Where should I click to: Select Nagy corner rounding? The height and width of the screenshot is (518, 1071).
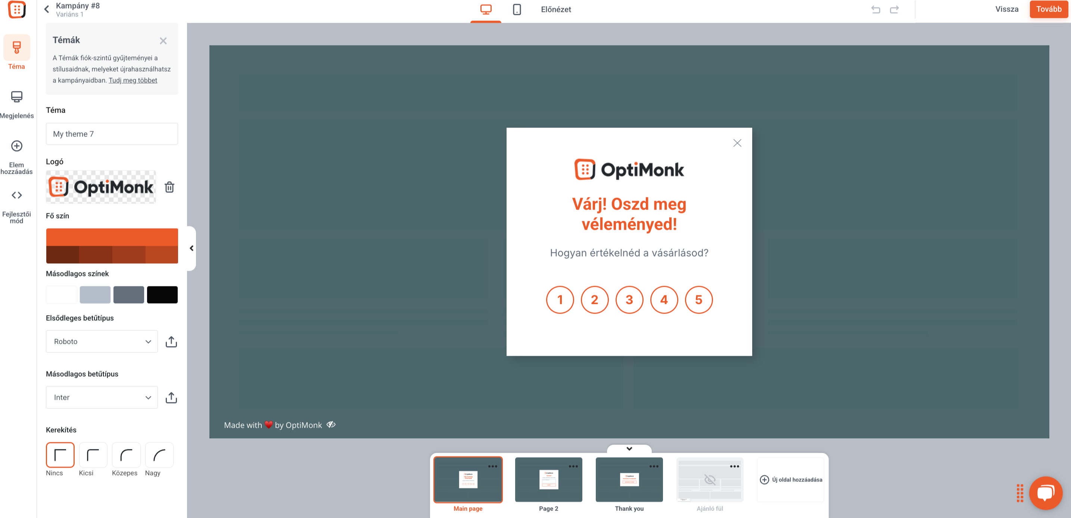159,455
